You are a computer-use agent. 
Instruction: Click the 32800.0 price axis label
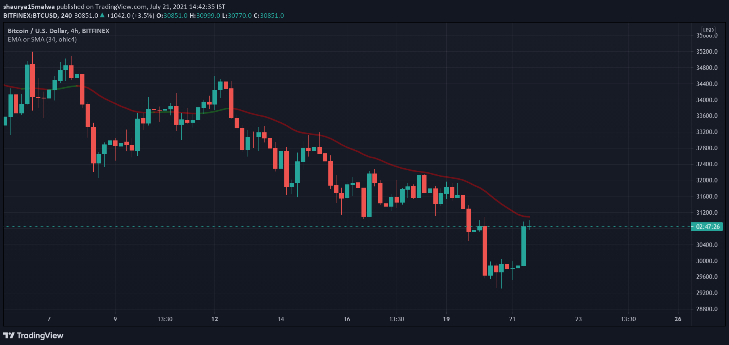point(707,148)
